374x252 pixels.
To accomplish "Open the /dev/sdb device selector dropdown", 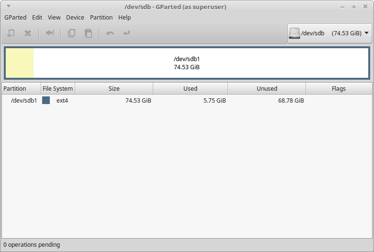I will point(329,33).
